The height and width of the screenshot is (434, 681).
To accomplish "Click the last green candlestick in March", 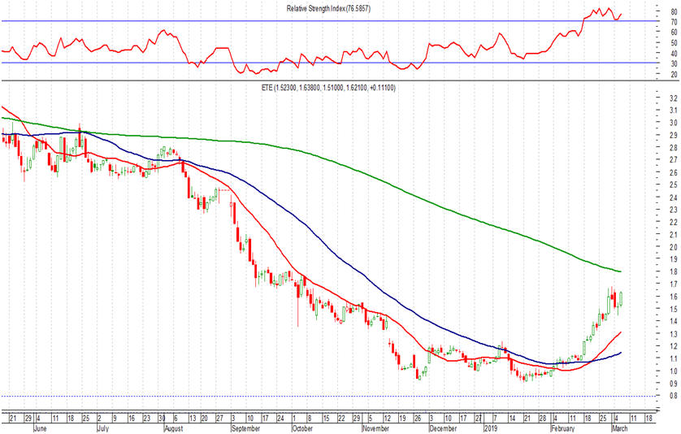I will coord(622,298).
